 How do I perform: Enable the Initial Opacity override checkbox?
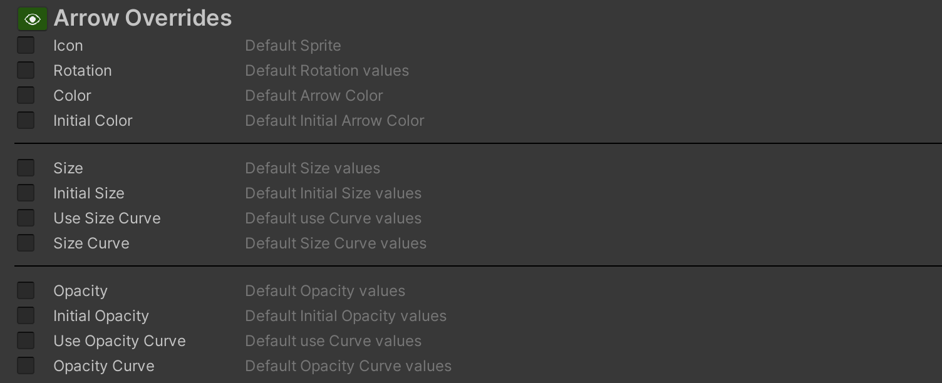[x=26, y=315]
